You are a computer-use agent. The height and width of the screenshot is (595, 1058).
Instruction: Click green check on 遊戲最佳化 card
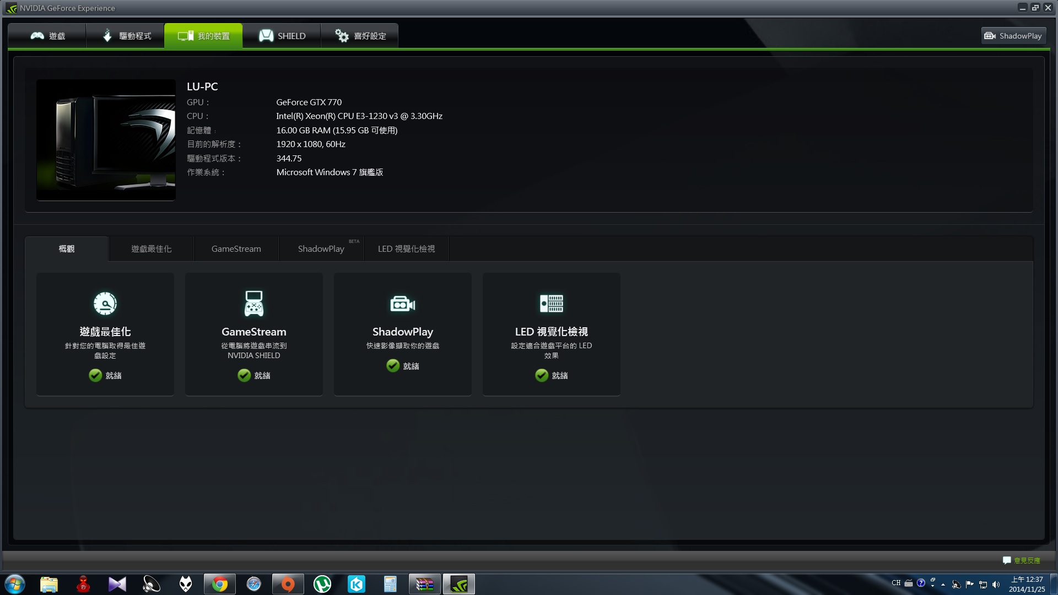(x=95, y=375)
